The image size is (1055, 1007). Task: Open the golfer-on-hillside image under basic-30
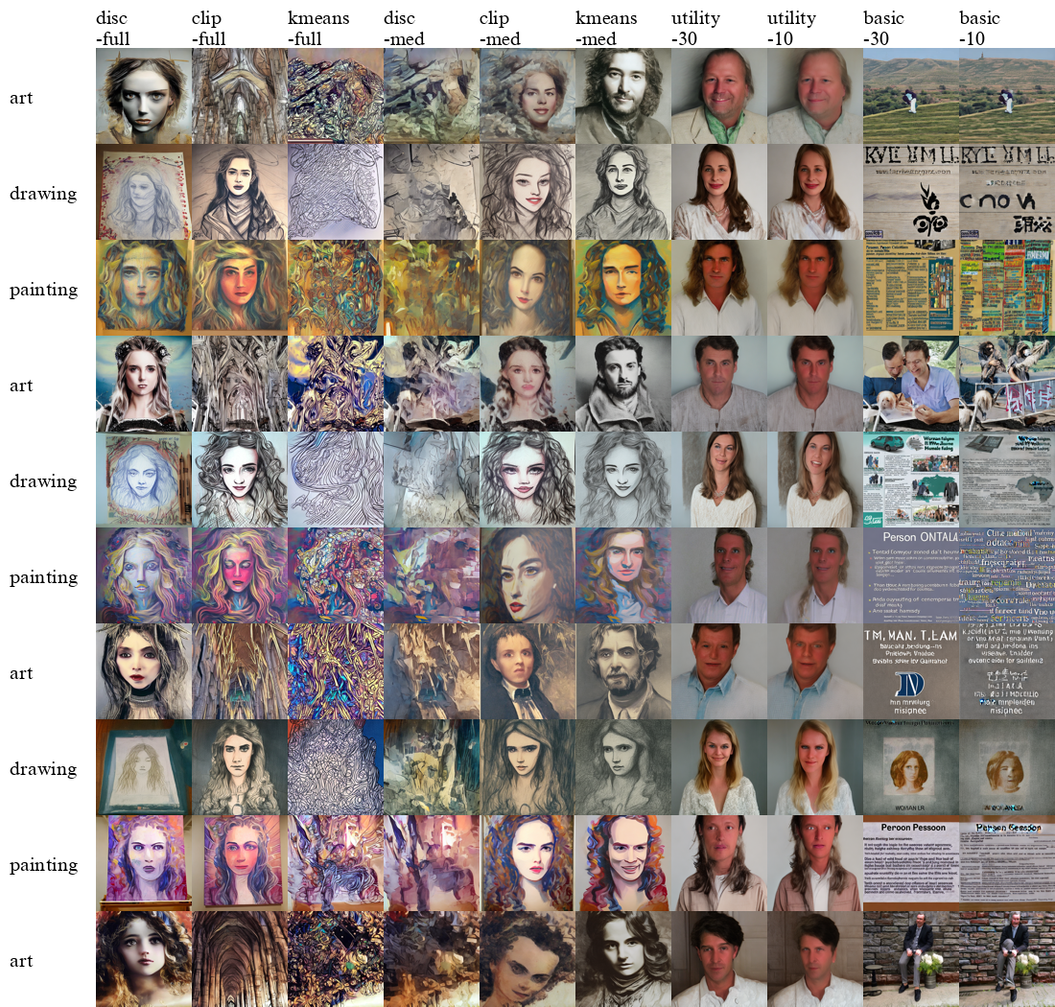[911, 96]
